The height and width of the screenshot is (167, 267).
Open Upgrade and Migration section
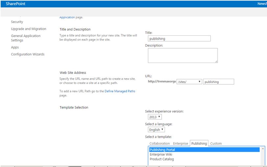point(28,29)
